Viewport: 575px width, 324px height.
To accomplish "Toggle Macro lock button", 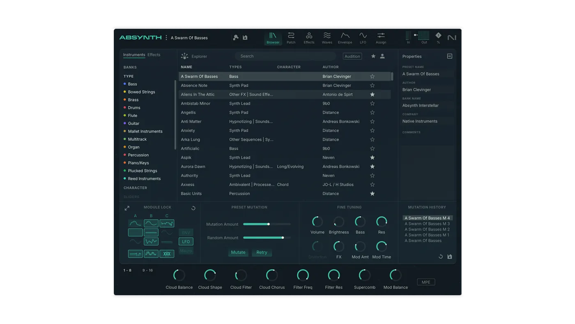I will click(x=186, y=251).
